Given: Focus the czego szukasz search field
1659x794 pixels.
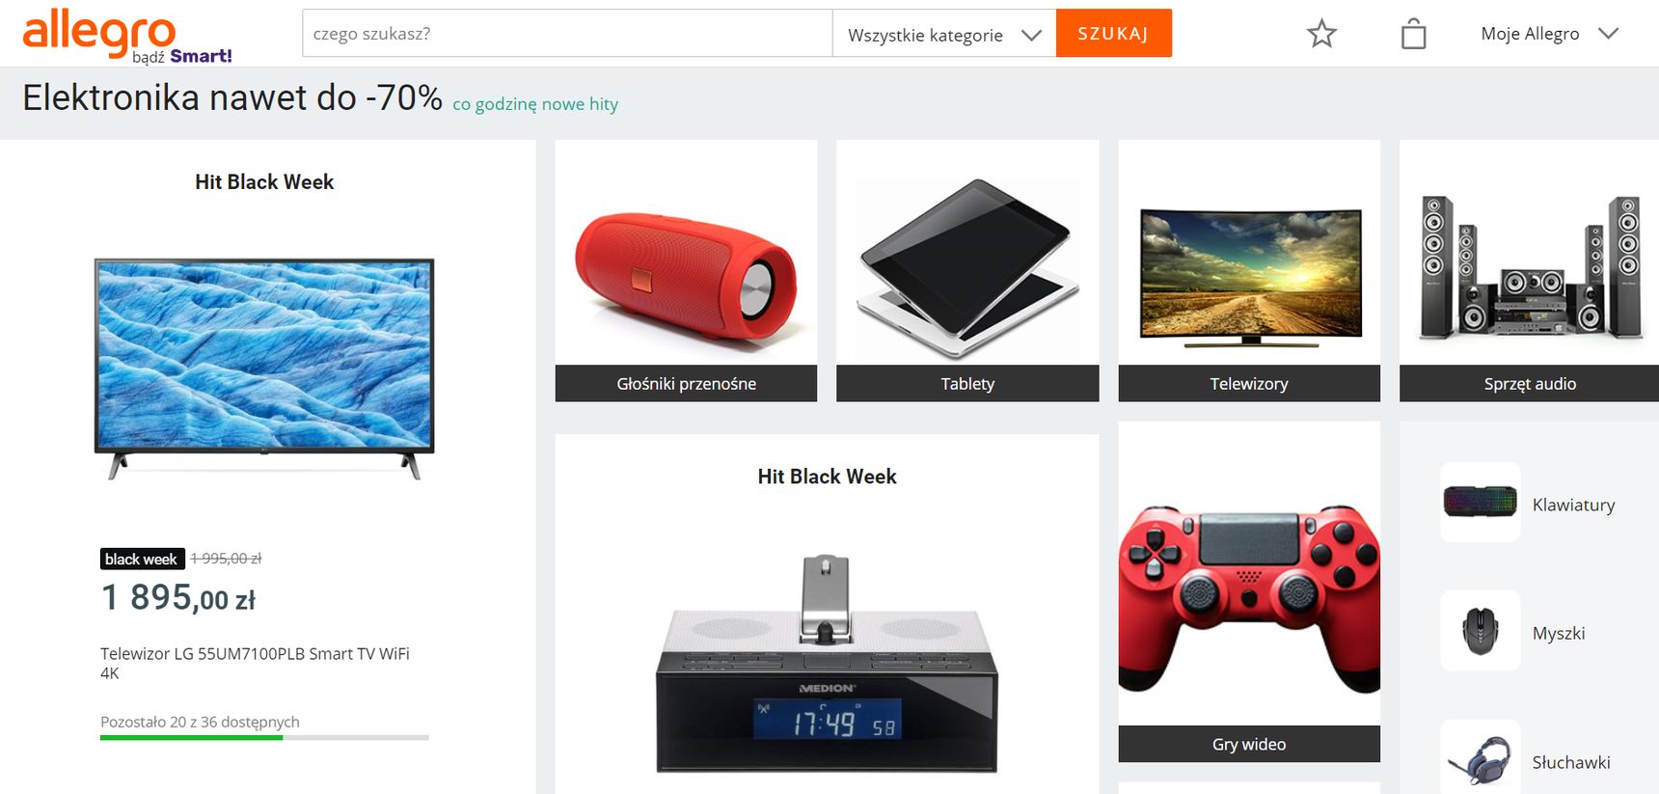Looking at the screenshot, I should pos(567,34).
